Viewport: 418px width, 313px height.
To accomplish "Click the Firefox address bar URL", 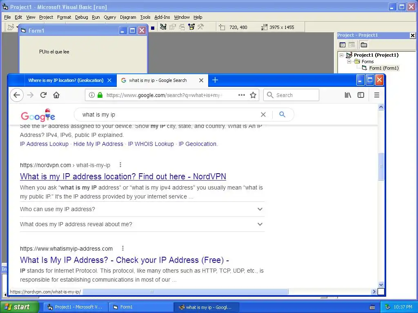I will 164,95.
